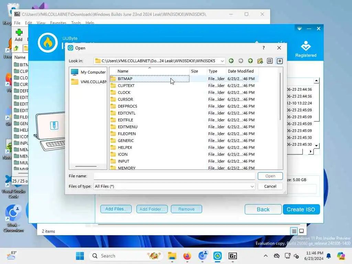Sort by Type column header

(x=217, y=71)
